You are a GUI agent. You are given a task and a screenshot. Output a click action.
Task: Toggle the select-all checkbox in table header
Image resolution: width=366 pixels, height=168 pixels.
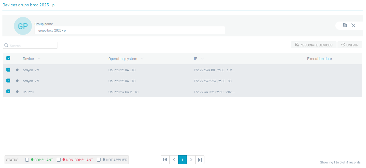[9, 58]
